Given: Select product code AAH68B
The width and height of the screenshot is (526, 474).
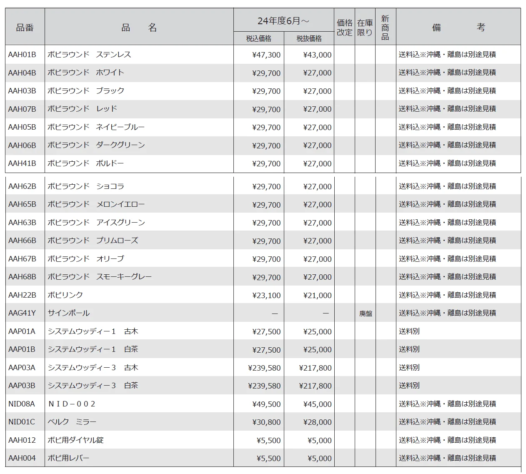Looking at the screenshot, I should click(22, 277).
